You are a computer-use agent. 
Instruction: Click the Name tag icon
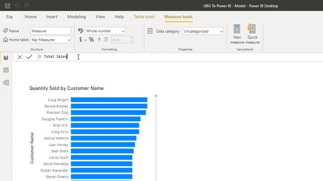pos(6,31)
